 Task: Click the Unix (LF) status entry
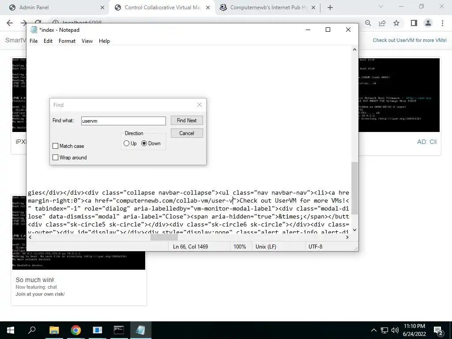pyautogui.click(x=266, y=247)
